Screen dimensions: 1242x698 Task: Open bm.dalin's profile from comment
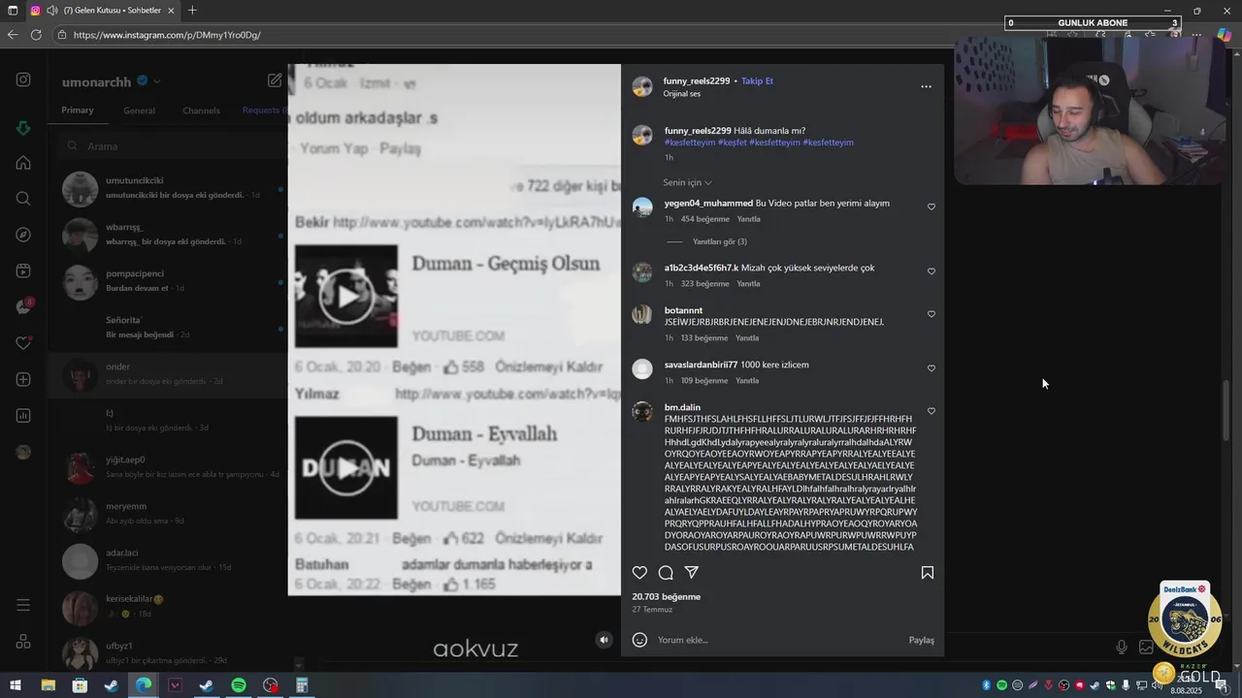(x=682, y=407)
